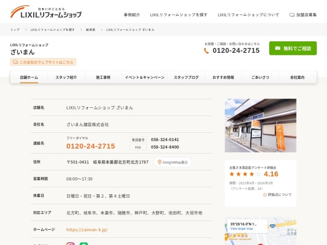Click the breadcrumb LIXILリフォームショップを探す
This screenshot has width=327, height=245.
click(52, 29)
